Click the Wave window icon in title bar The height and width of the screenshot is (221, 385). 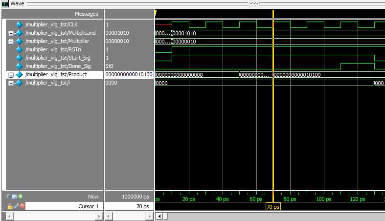point(5,4)
